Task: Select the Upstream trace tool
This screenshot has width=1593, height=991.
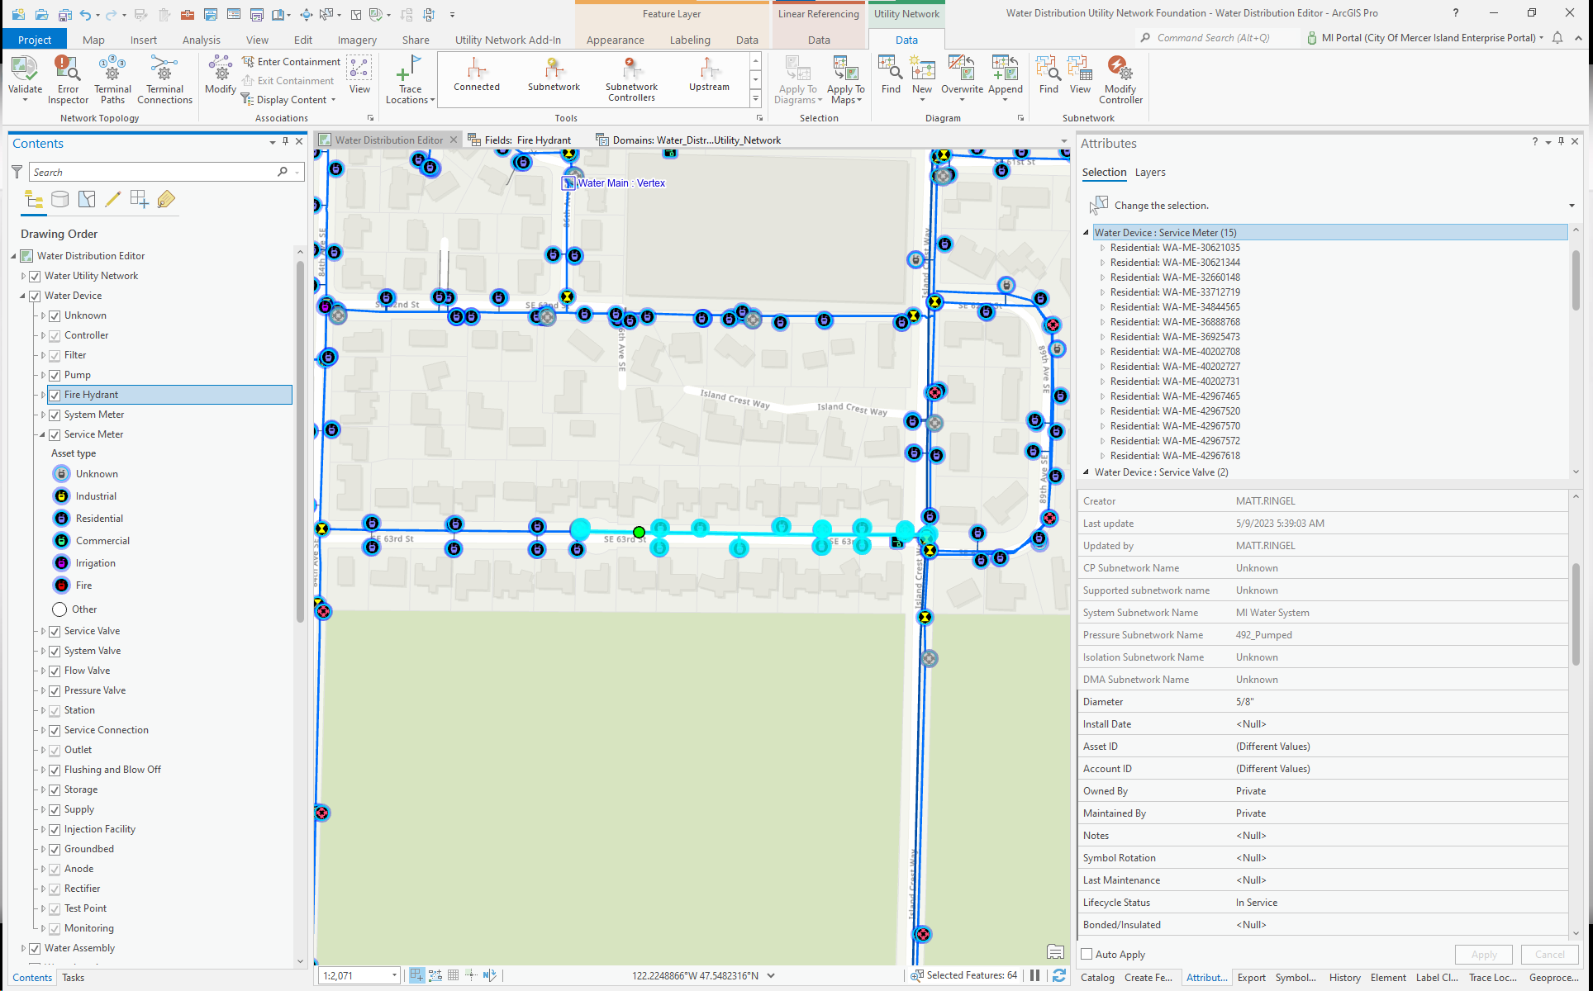Action: pyautogui.click(x=708, y=78)
